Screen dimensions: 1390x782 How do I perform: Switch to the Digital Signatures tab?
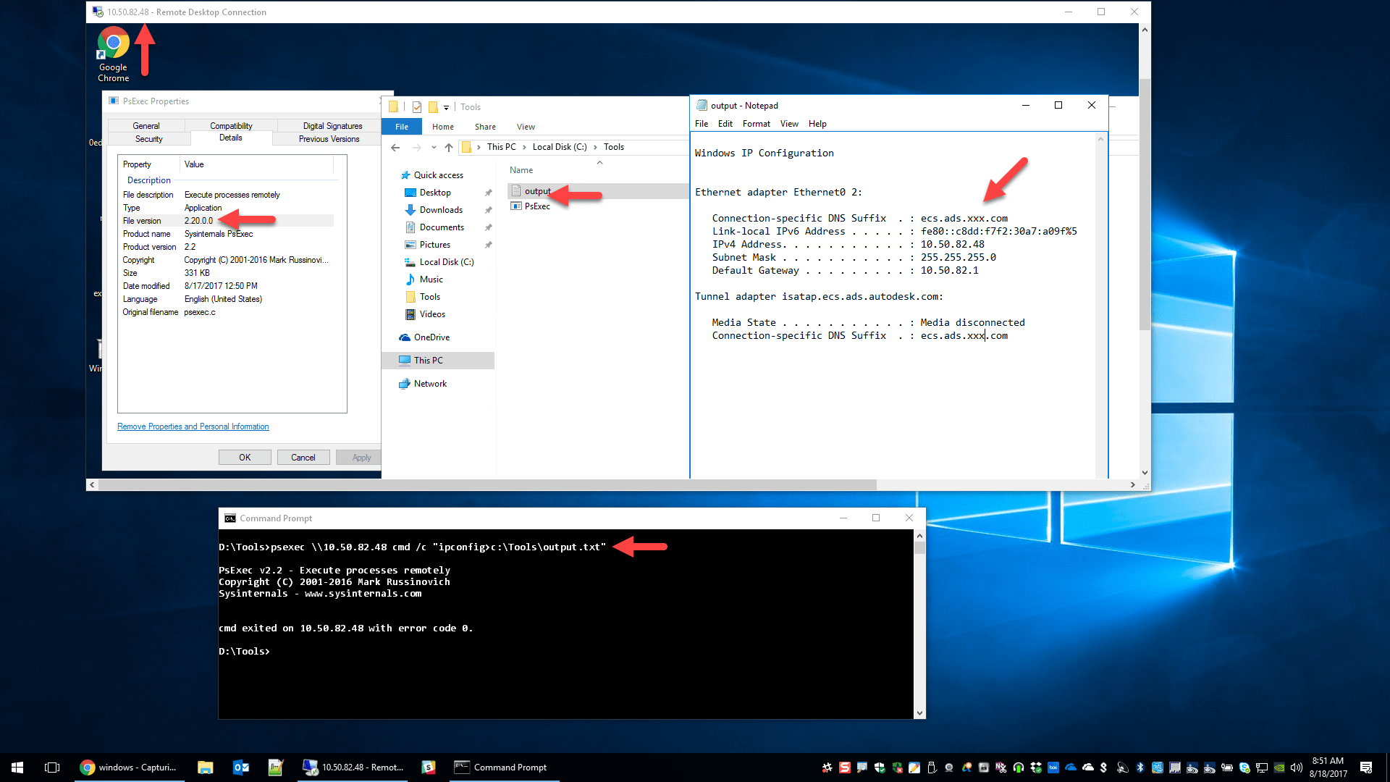tap(332, 126)
